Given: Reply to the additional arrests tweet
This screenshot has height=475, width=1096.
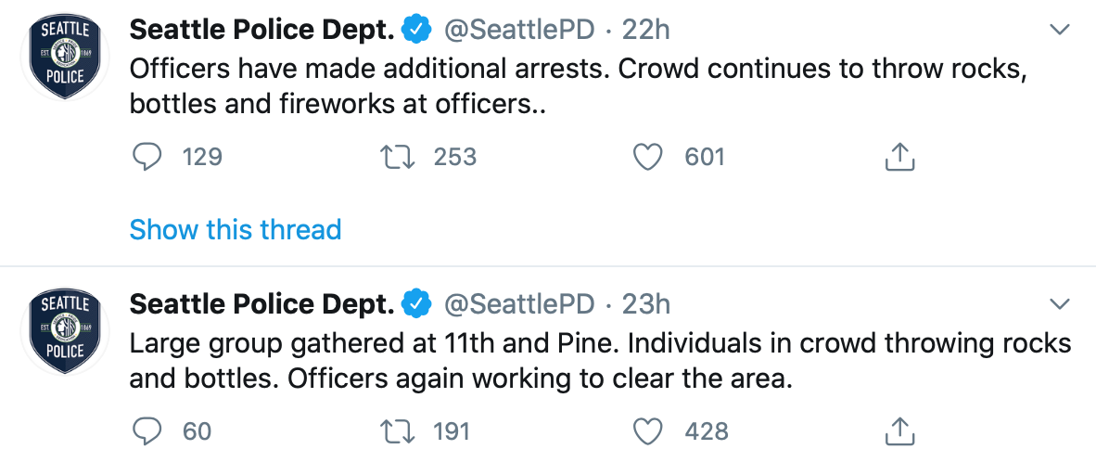Looking at the screenshot, I should coord(147,158).
